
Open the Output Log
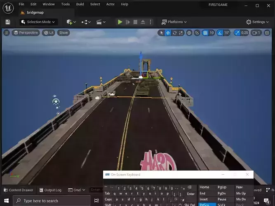pos(51,190)
